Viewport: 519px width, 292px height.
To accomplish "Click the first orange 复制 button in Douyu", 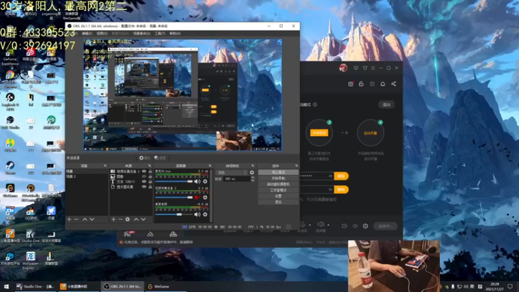I will [x=341, y=176].
